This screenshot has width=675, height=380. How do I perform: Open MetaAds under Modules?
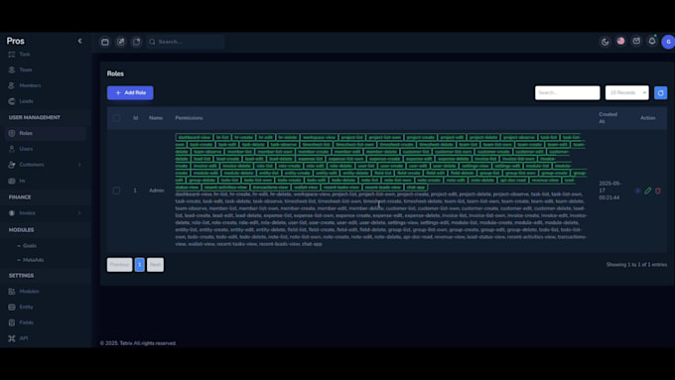(33, 260)
